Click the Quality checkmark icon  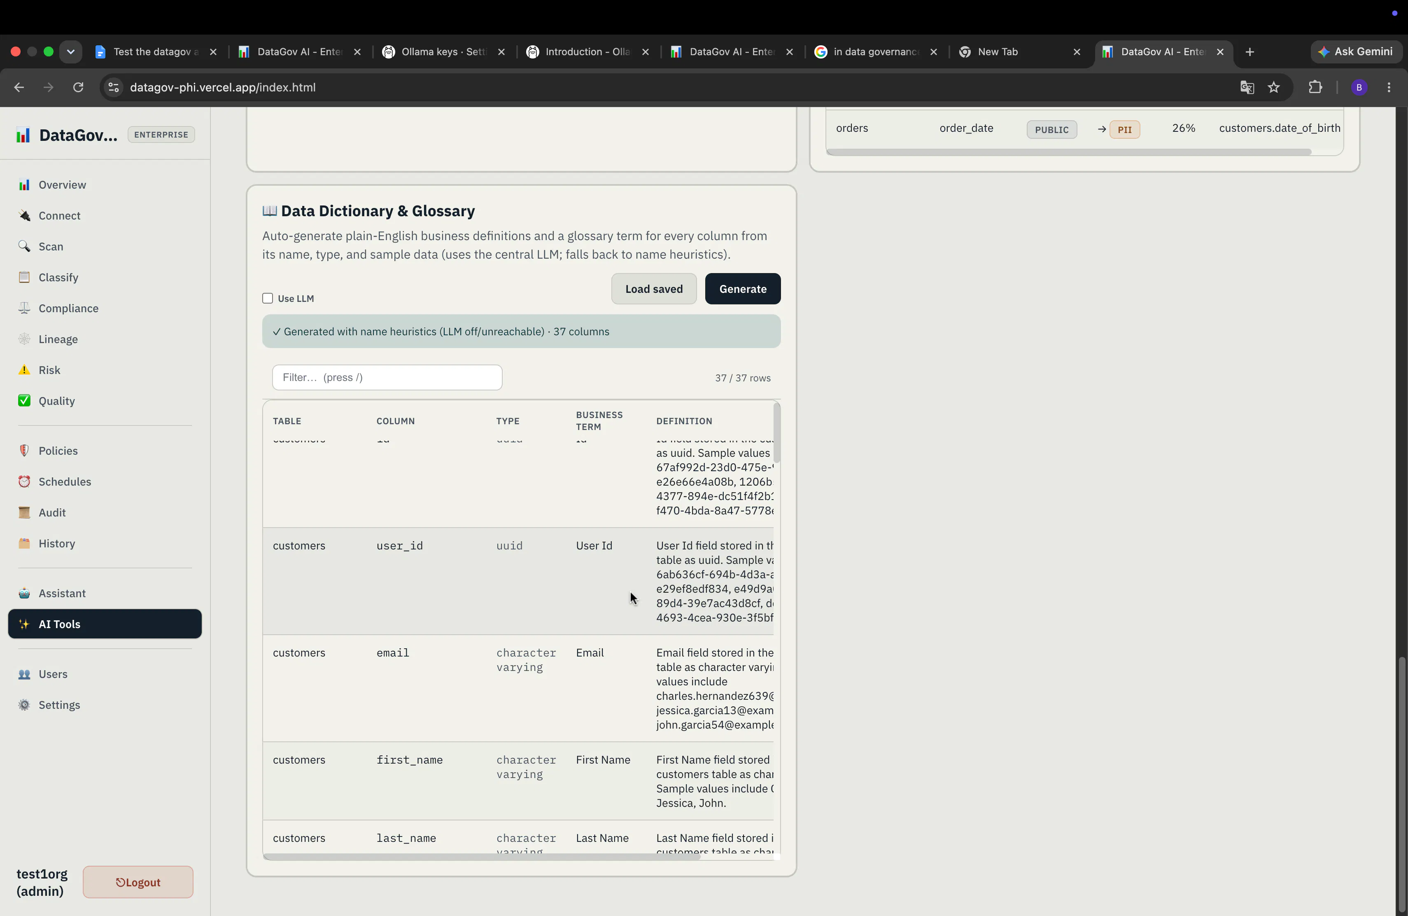[24, 401]
